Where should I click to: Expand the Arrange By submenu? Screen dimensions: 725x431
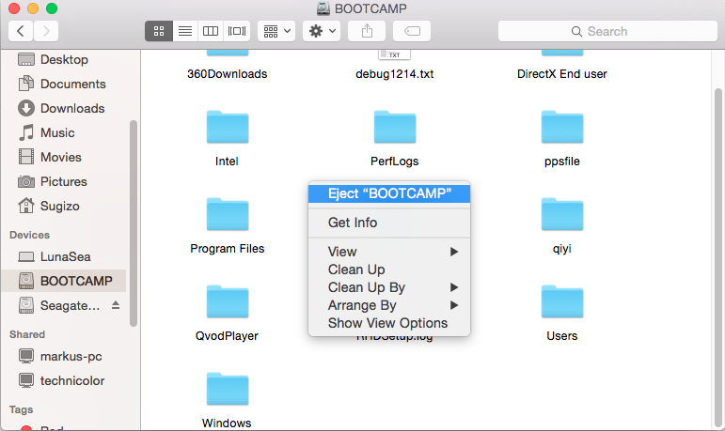(389, 305)
